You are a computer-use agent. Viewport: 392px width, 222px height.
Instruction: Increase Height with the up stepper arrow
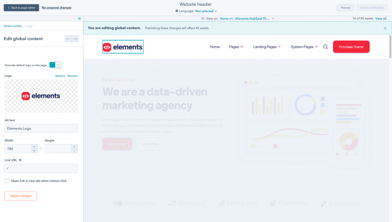[74, 147]
